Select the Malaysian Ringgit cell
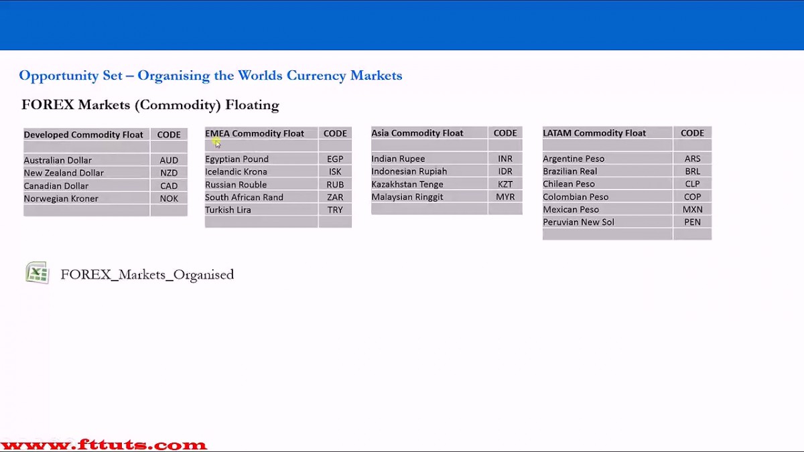Viewport: 804px width, 452px height. tap(429, 197)
